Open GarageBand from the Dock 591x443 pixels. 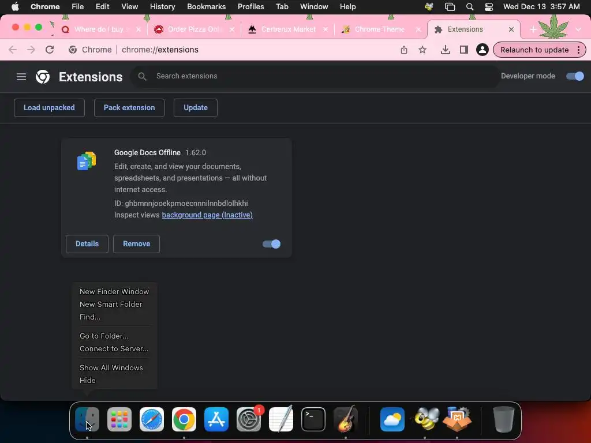tap(346, 419)
